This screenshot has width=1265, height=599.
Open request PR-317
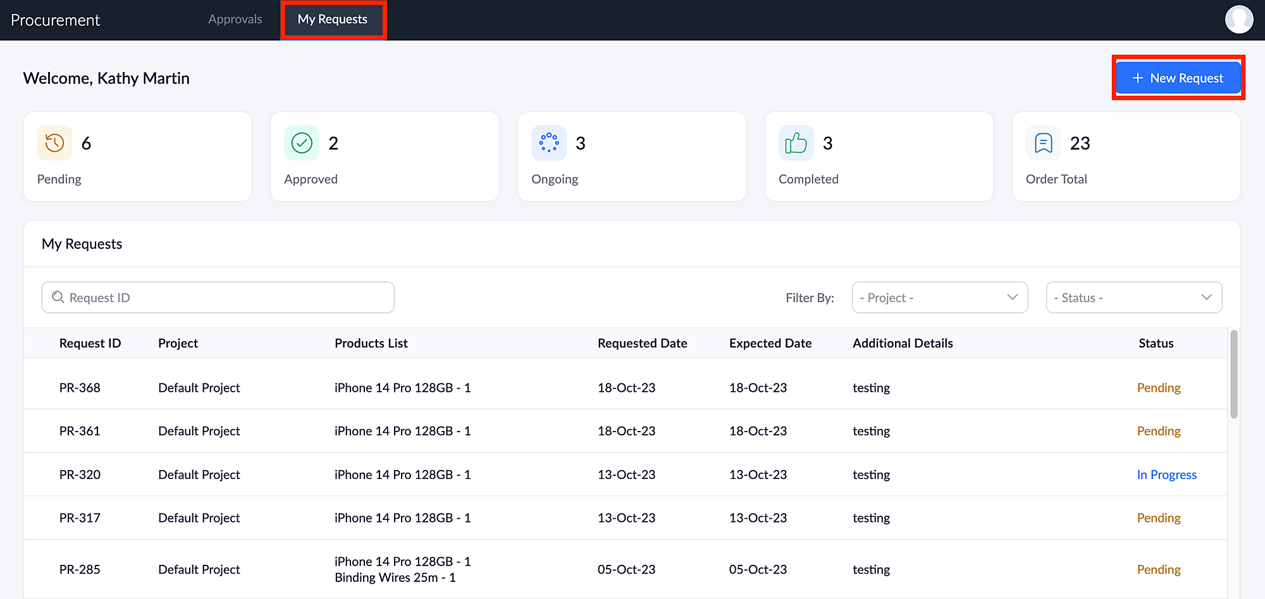(x=80, y=518)
